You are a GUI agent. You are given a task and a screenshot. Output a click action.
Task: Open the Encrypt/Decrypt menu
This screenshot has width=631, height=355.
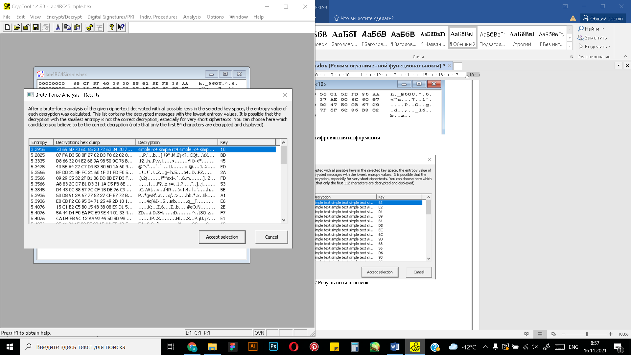[x=64, y=17]
